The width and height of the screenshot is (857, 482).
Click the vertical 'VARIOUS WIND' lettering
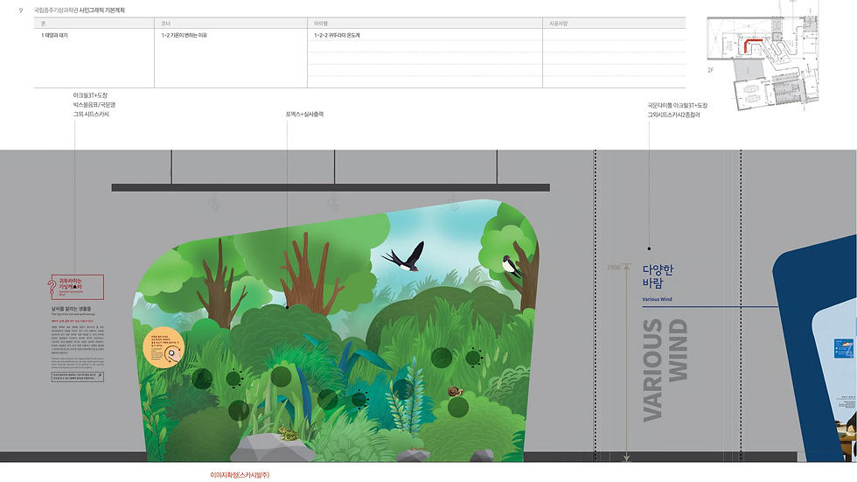[665, 371]
